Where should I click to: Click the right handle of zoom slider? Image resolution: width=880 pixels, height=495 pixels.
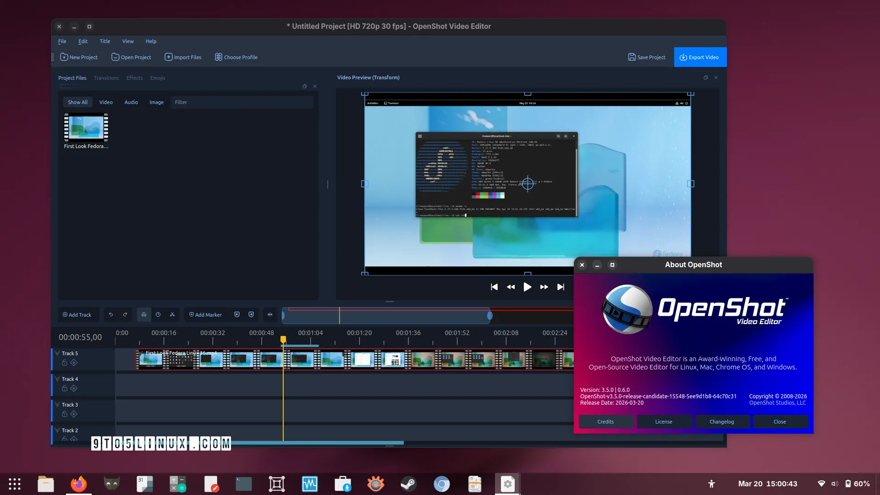pyautogui.click(x=489, y=315)
